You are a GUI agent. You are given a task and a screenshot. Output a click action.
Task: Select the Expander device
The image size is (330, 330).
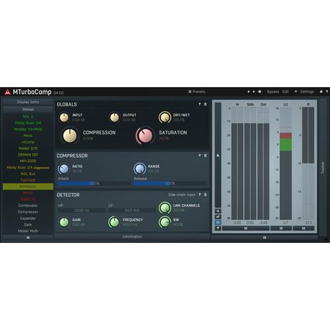pos(28,218)
